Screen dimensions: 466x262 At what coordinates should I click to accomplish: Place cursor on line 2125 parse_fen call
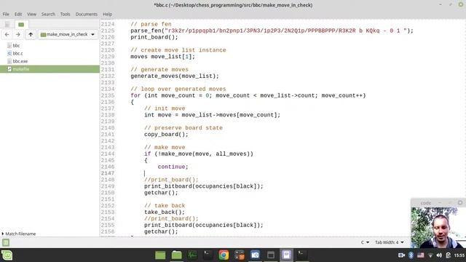272,31
